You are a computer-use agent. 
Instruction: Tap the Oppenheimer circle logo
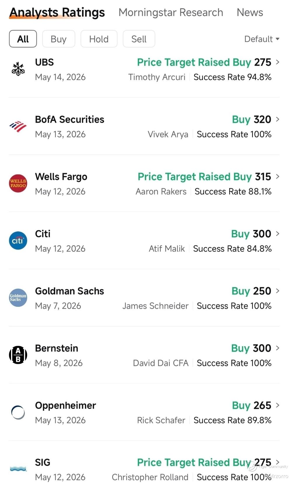(x=18, y=412)
